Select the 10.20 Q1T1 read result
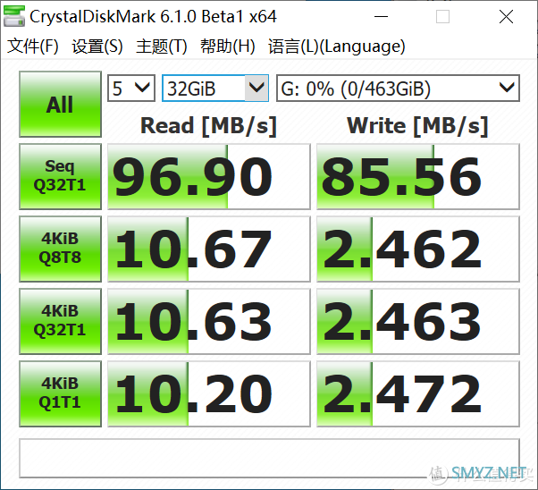Image resolution: width=538 pixels, height=490 pixels. 209,393
